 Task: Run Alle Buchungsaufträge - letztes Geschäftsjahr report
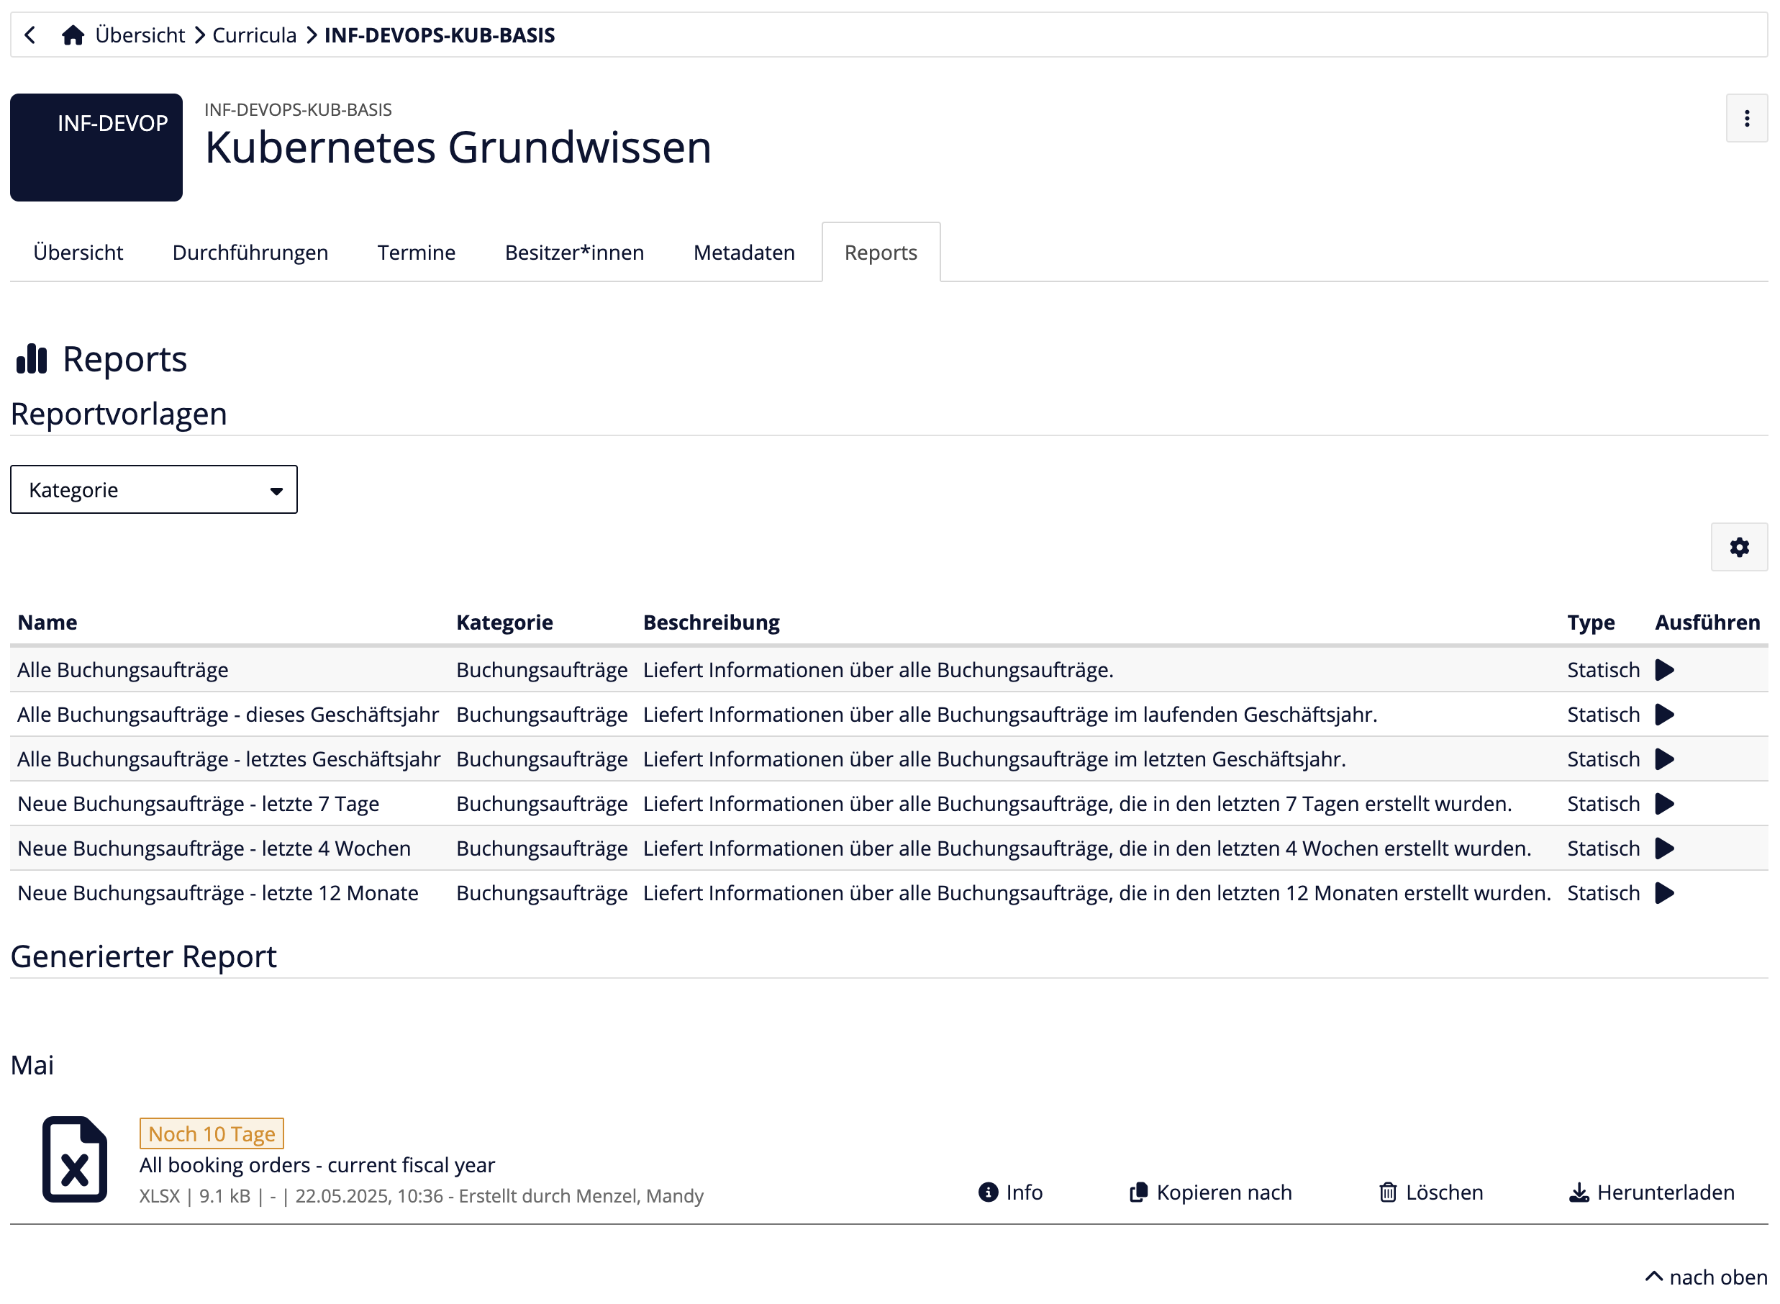1665,759
